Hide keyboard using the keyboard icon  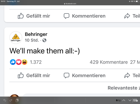tap(135, 100)
